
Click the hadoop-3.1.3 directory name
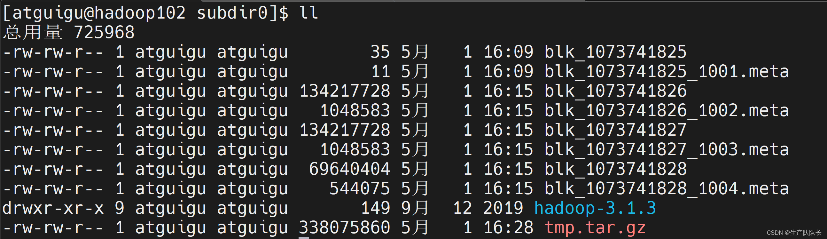click(595, 209)
